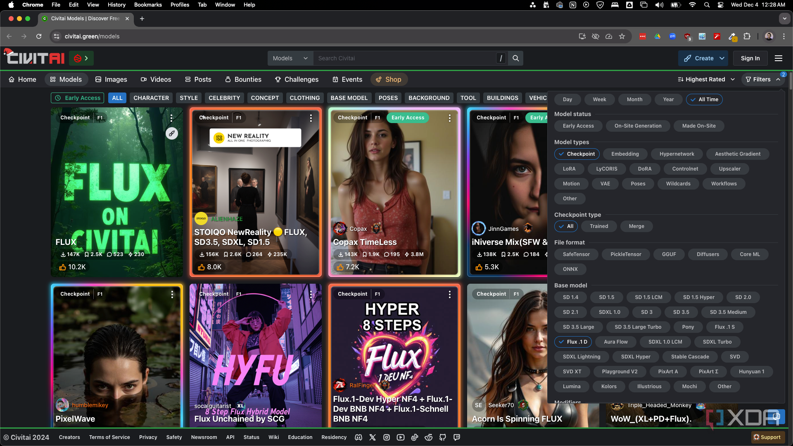Click the X (Twitter) icon in footer
Image resolution: width=793 pixels, height=446 pixels.
coord(373,437)
